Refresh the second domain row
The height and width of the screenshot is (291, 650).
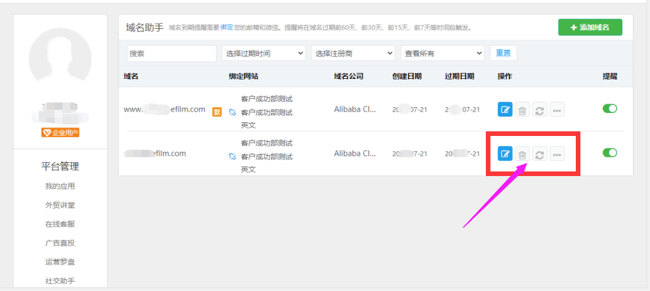click(x=539, y=154)
